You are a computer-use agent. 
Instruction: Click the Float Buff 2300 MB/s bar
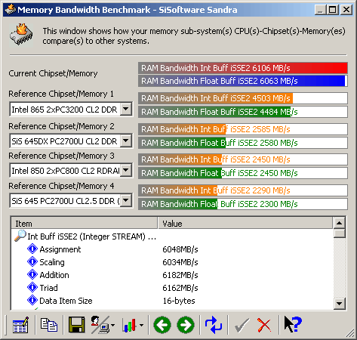point(243,204)
